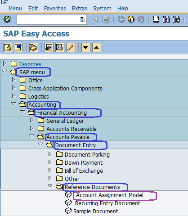Collapse the Reference Documents node arrow

pos(50,186)
